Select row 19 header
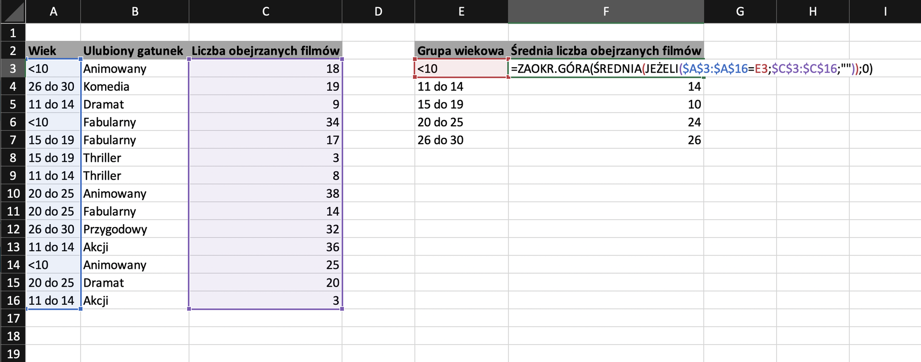 [13, 354]
